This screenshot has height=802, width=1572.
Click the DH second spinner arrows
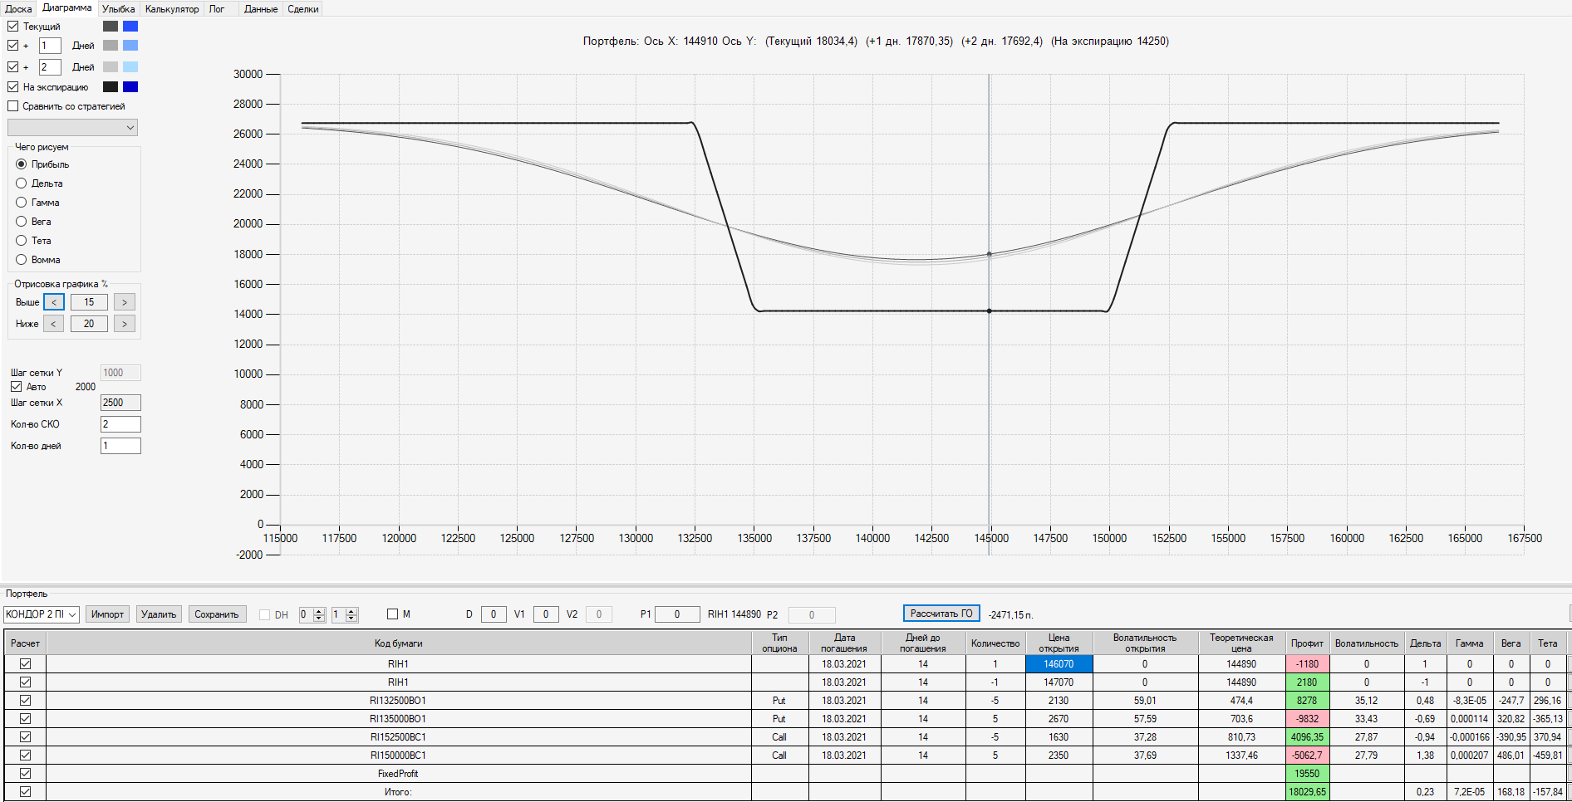click(351, 615)
